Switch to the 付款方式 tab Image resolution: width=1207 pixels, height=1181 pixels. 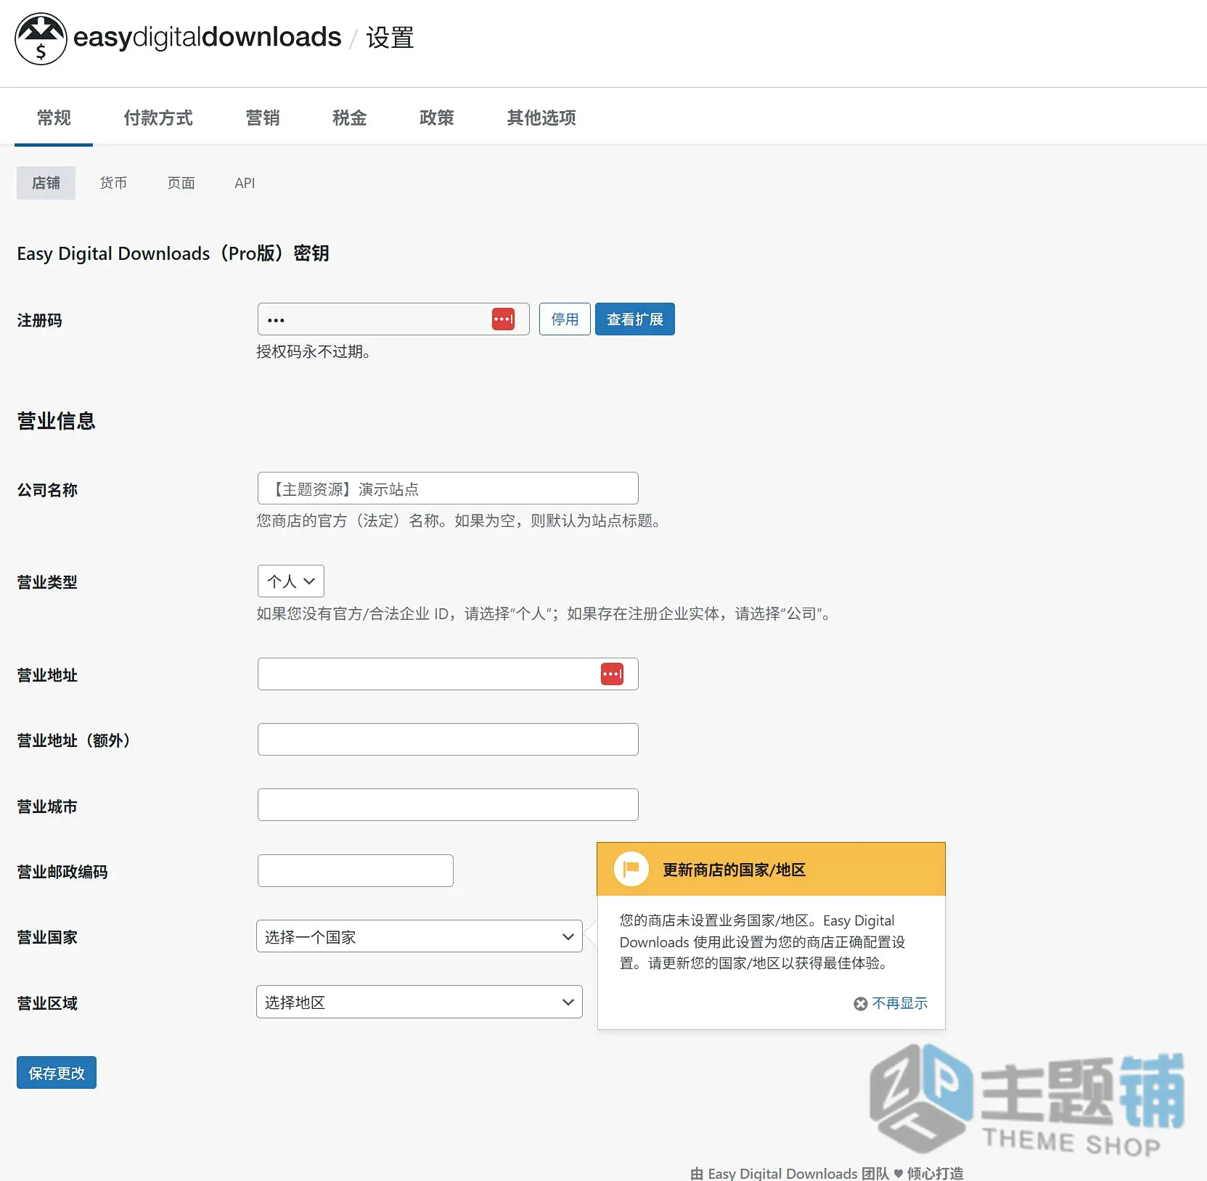158,118
